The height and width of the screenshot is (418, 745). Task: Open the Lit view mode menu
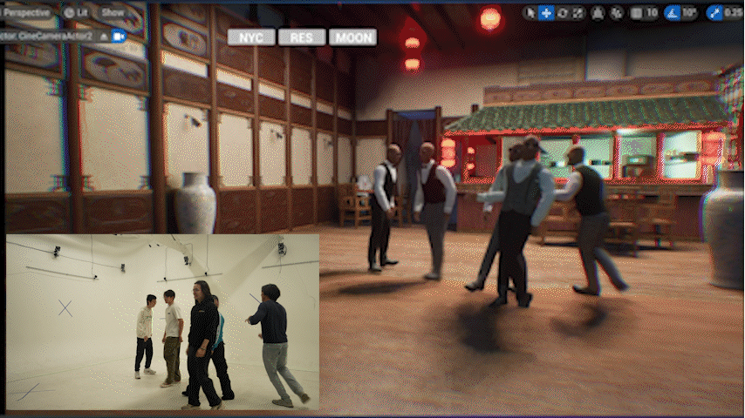click(x=77, y=13)
